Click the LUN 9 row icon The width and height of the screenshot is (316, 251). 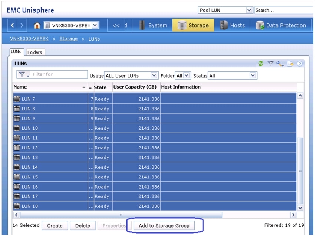pyautogui.click(x=17, y=118)
